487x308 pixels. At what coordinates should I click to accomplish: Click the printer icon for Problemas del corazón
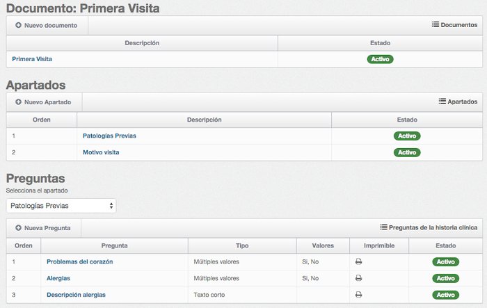click(358, 261)
